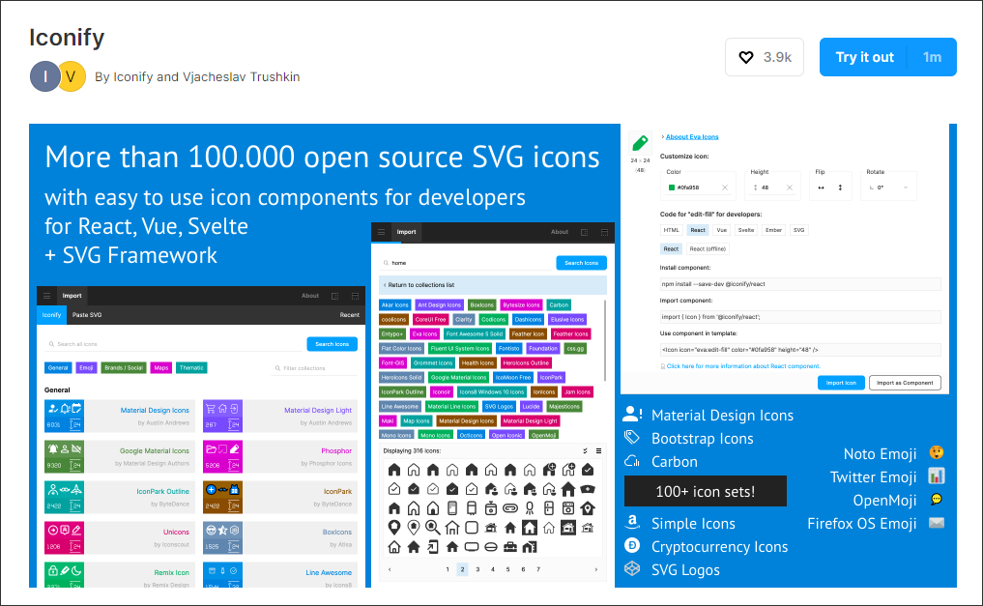Toggle the Emoji category filter

click(x=86, y=368)
